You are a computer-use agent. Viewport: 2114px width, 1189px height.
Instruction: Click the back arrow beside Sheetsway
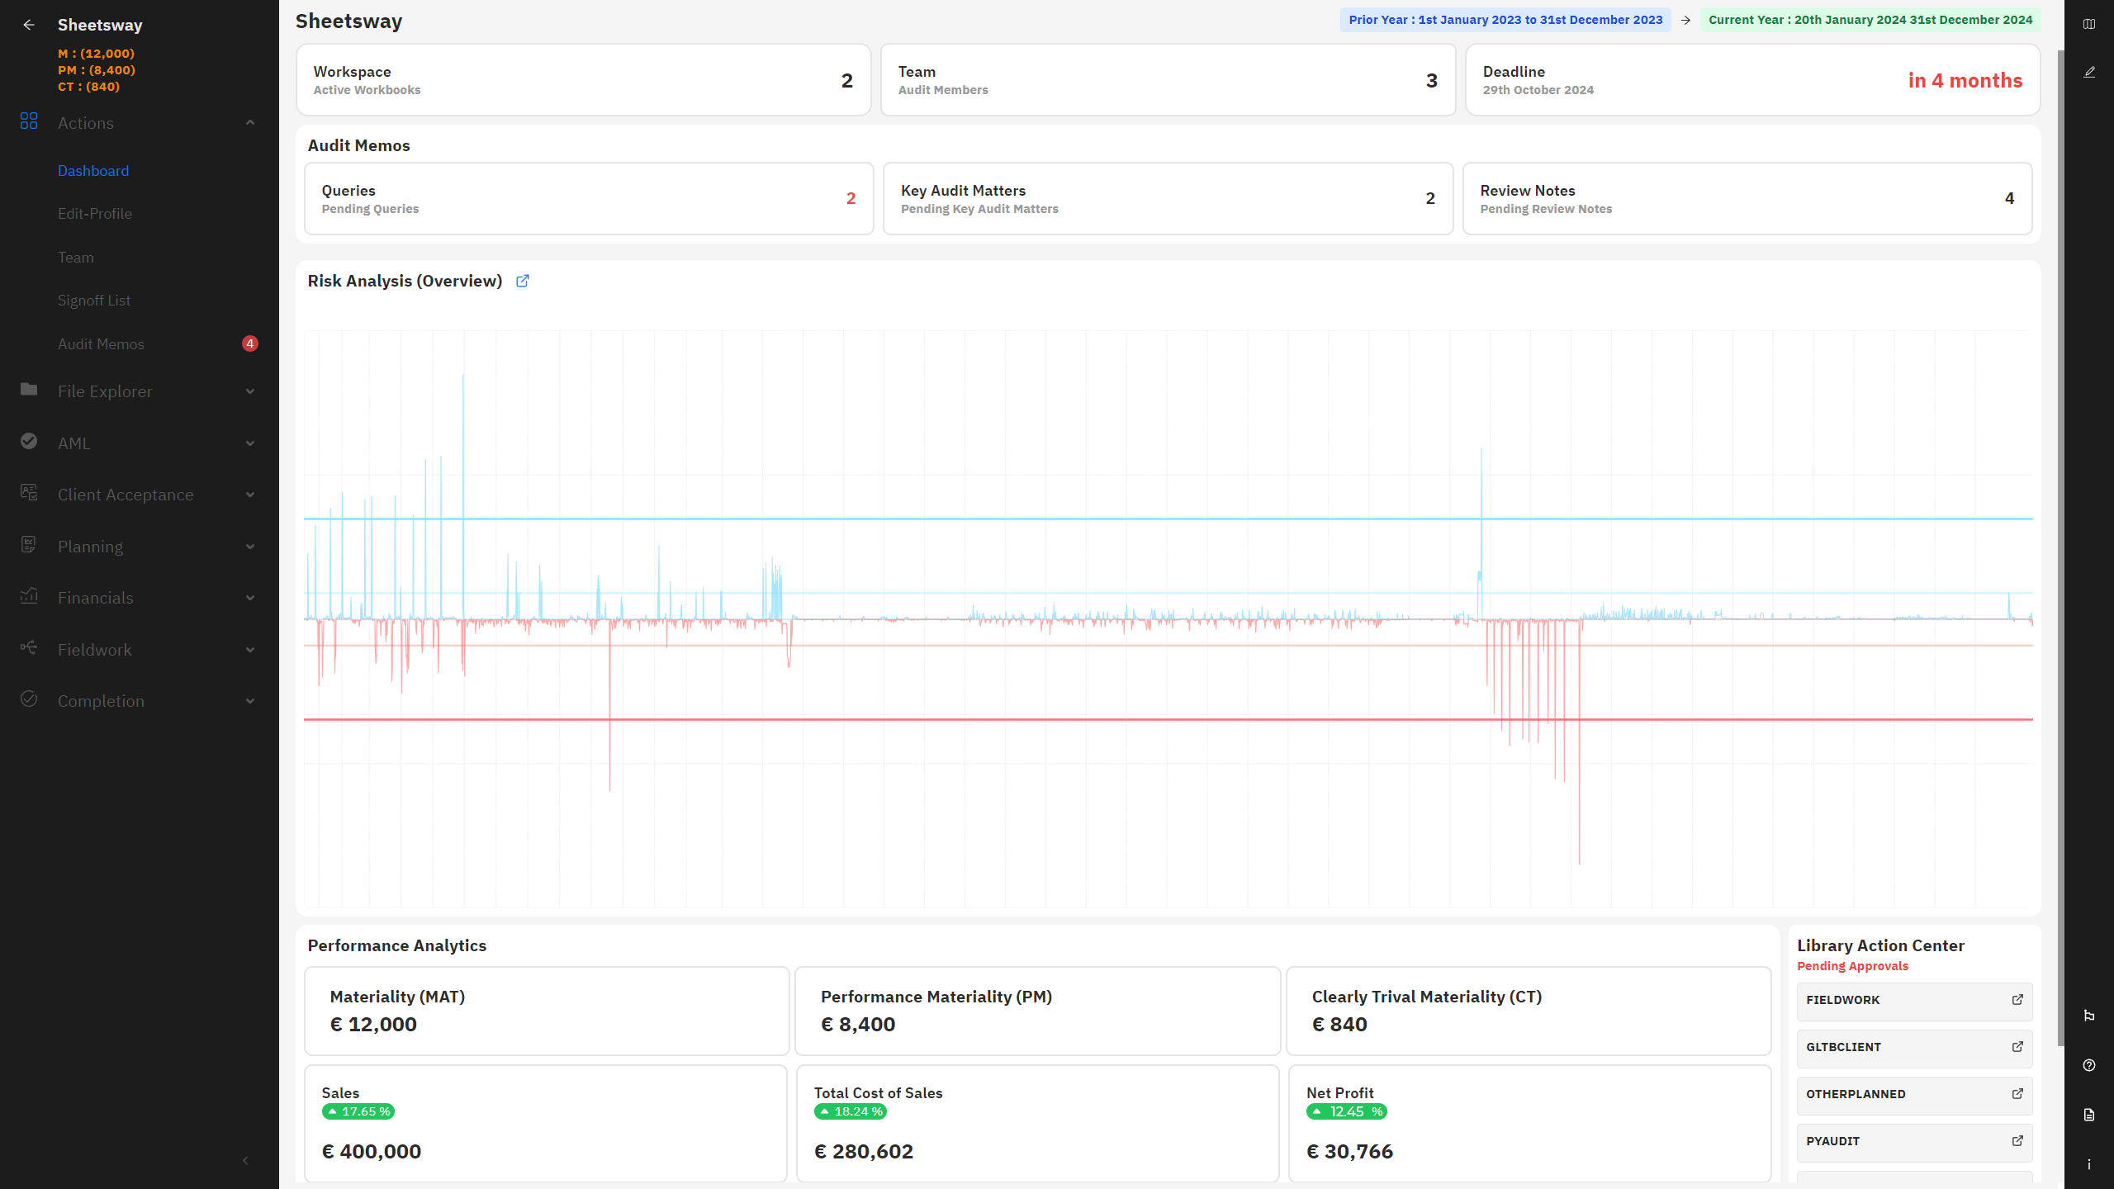pyautogui.click(x=29, y=25)
